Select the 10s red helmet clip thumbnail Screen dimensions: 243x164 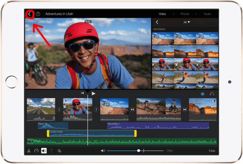(185, 64)
